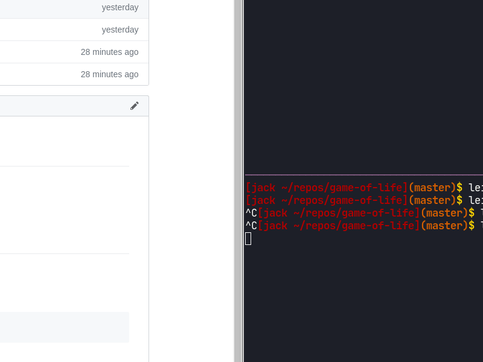This screenshot has width=483, height=362.
Task: Click the blinking terminal cursor block
Action: tap(248, 238)
